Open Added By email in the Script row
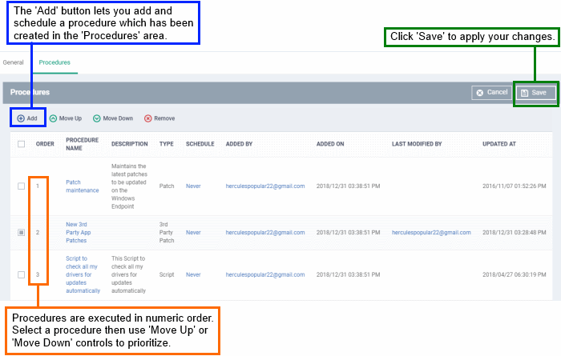The width and height of the screenshot is (561, 356). (265, 274)
